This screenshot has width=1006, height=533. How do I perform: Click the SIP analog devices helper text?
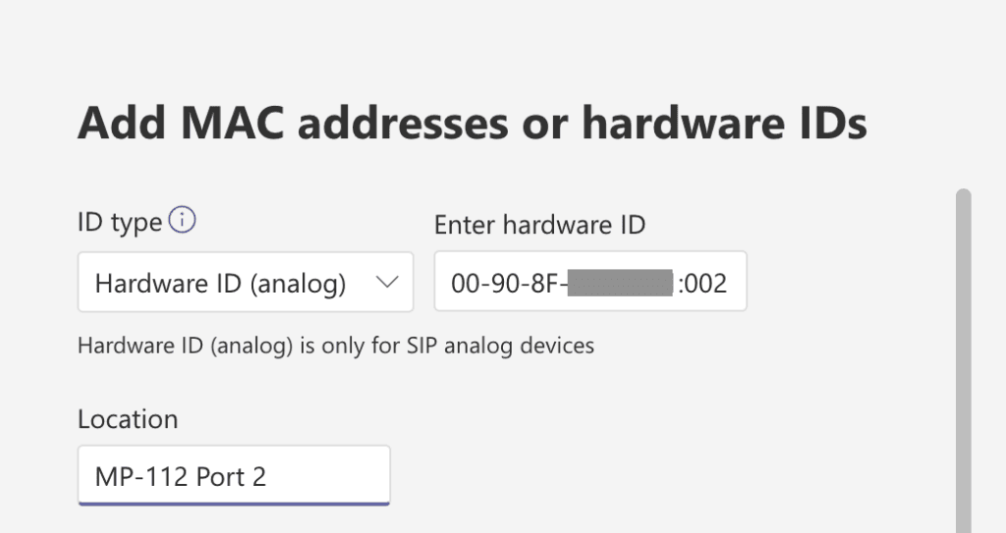coord(338,346)
